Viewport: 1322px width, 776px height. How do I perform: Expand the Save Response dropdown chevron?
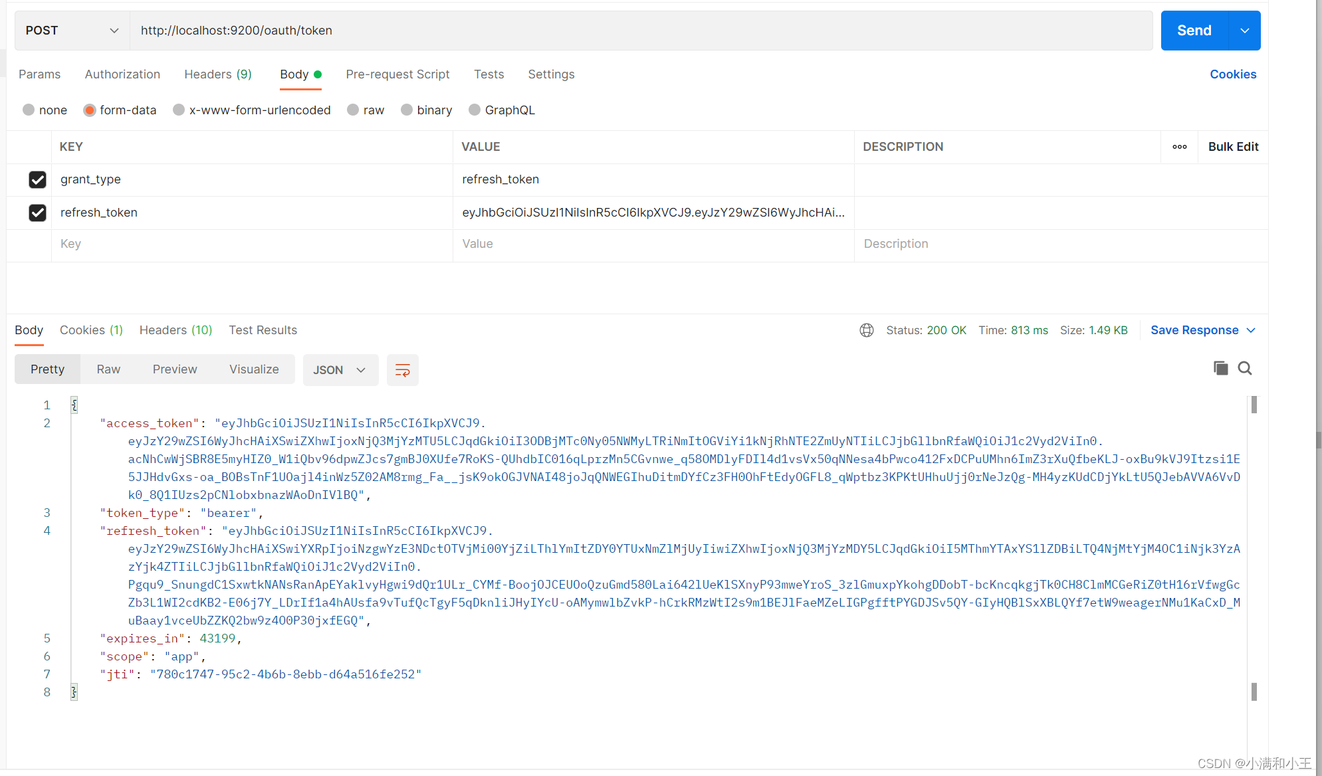(x=1251, y=330)
